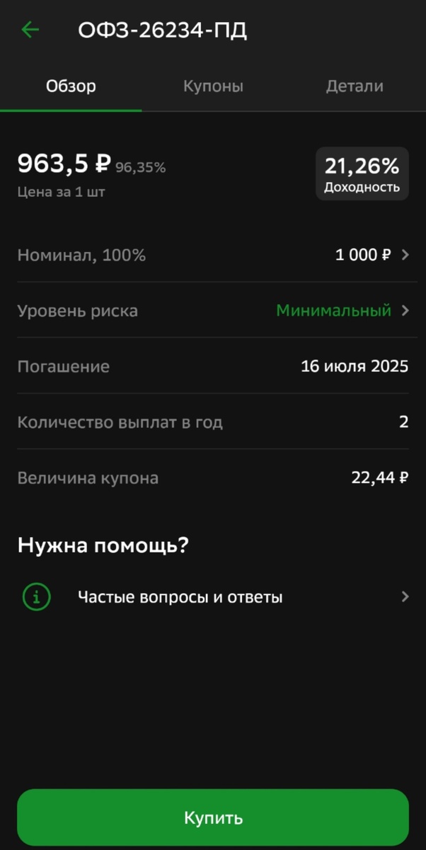Click the bond title ОФЗ-26234-ПД
Image resolution: width=426 pixels, height=850 pixels.
pyautogui.click(x=162, y=30)
